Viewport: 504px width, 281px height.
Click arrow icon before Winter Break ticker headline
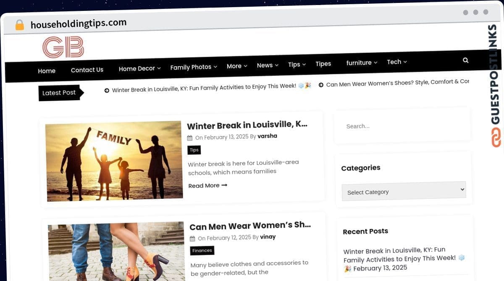[x=107, y=90]
